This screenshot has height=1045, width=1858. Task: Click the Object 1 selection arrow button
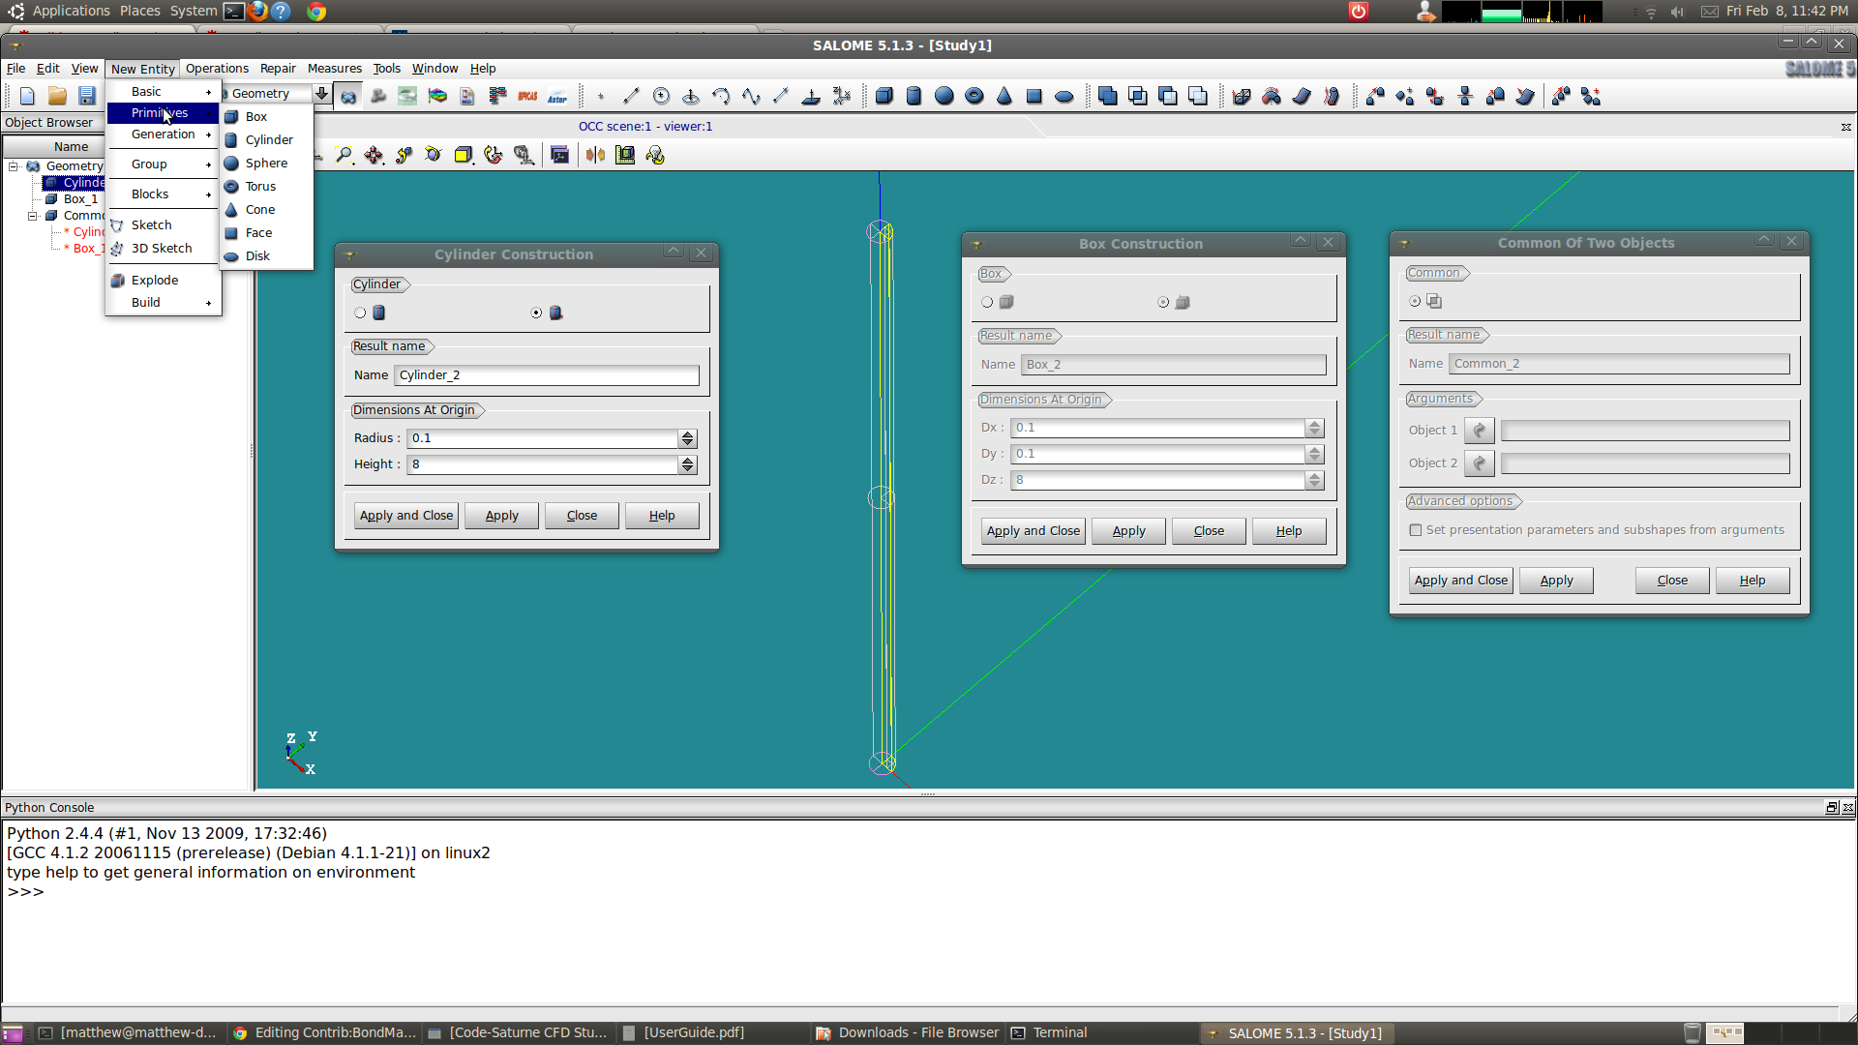(1479, 431)
